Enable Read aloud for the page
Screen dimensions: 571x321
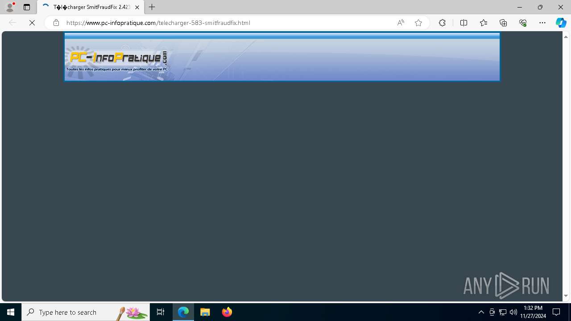[x=401, y=23]
